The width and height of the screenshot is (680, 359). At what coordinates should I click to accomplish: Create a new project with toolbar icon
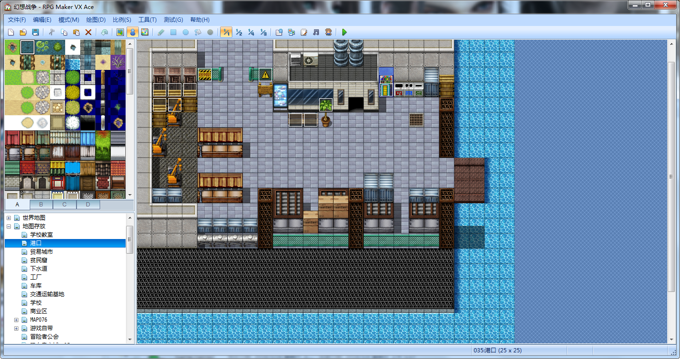10,32
